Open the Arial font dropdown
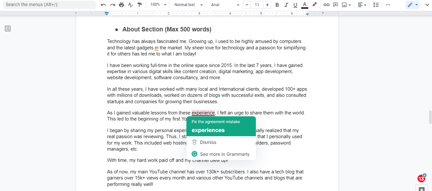The height and width of the screenshot is (191, 432). coord(225,5)
